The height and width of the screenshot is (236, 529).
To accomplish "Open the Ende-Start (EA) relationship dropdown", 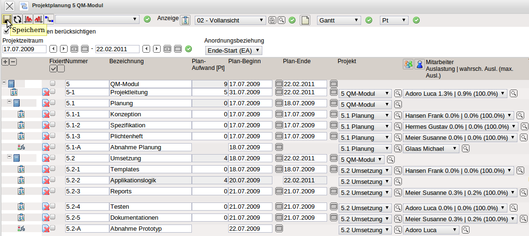I will (x=234, y=50).
